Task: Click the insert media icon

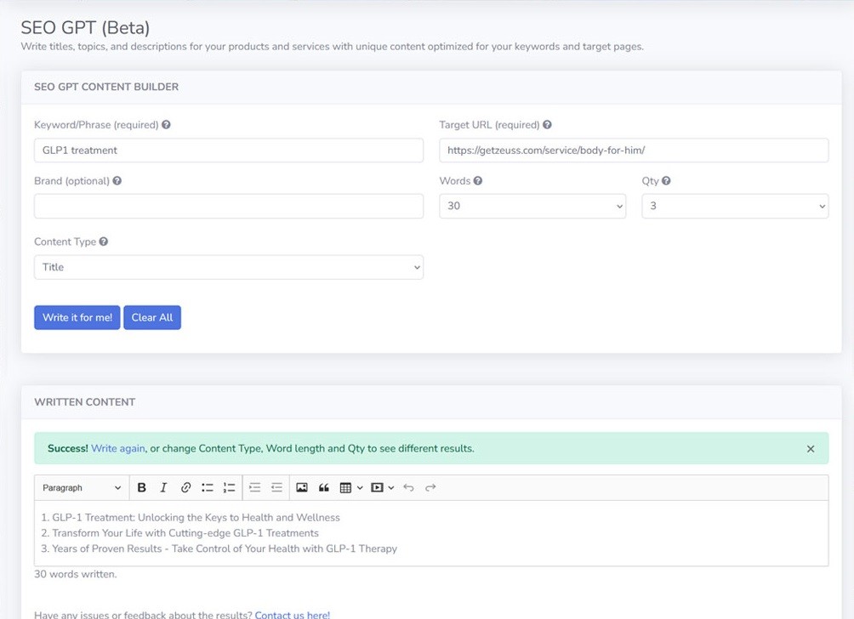Action: point(377,488)
